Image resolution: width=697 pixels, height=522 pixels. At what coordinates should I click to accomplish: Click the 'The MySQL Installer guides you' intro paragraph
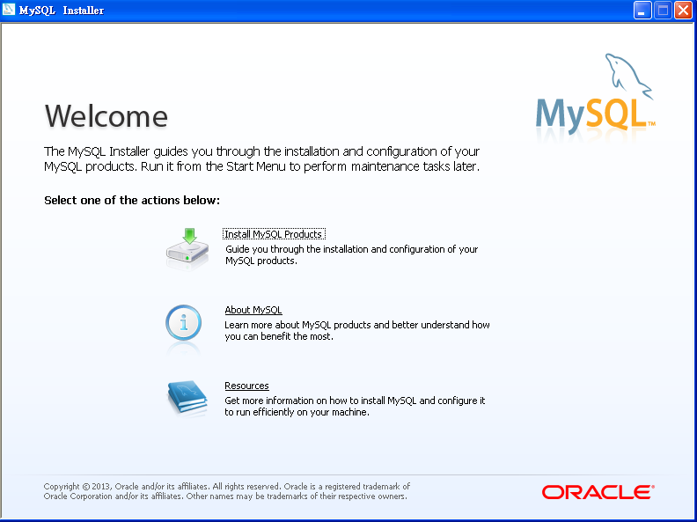[x=262, y=158]
